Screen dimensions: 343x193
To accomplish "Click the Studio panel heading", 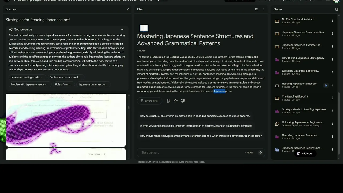I will coord(278,9).
